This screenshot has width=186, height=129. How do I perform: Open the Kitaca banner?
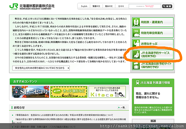pyautogui.click(x=107, y=92)
